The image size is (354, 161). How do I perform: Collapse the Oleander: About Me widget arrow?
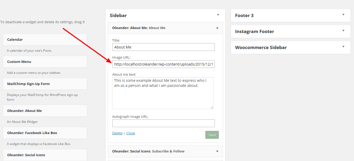(217, 28)
